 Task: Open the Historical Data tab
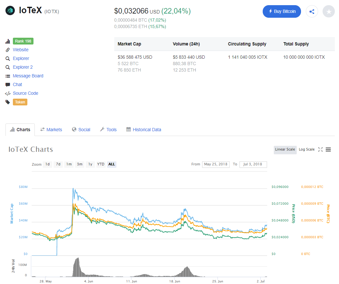(144, 130)
